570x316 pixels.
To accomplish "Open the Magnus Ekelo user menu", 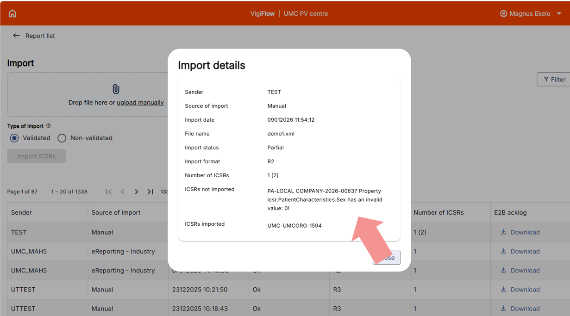I will point(531,13).
